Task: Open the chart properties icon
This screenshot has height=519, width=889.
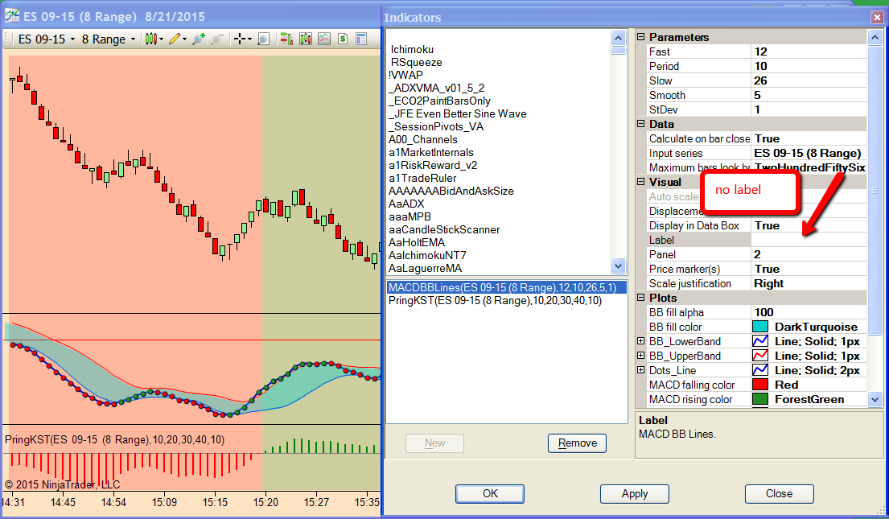Action: point(360,39)
